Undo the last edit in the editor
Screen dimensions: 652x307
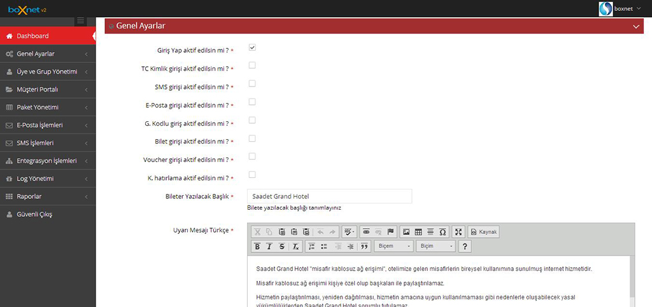click(320, 232)
